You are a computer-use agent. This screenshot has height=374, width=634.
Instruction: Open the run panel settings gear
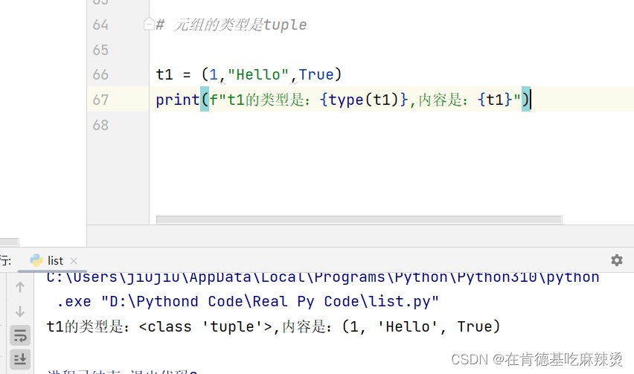tap(616, 260)
